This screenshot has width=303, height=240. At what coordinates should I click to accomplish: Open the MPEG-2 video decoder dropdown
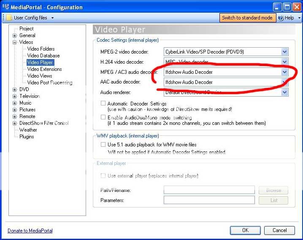pos(284,52)
